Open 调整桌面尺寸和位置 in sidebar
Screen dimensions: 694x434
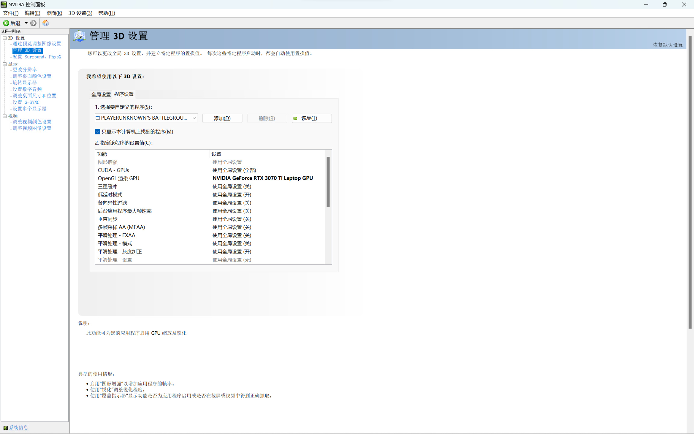[x=34, y=96]
